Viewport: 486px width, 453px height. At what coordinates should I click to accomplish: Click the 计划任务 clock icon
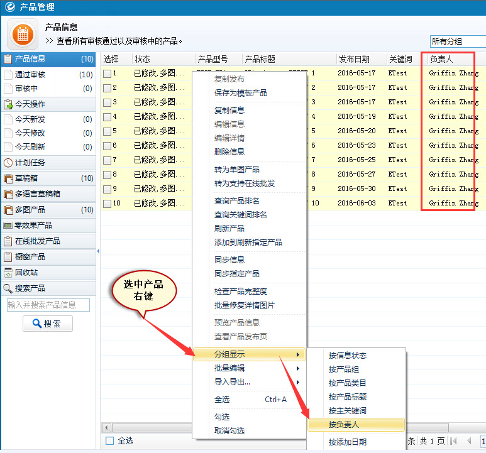8,163
